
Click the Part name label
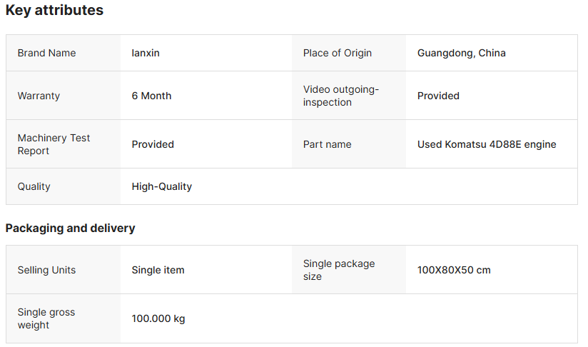coord(327,144)
